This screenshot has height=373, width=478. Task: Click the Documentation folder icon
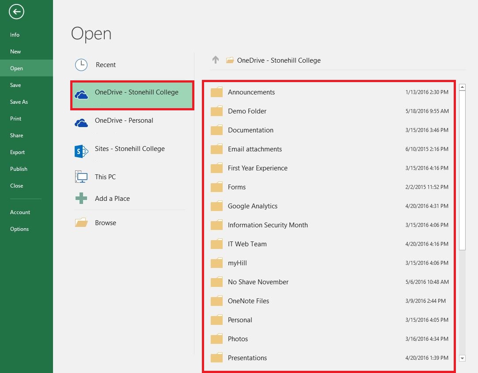(217, 130)
